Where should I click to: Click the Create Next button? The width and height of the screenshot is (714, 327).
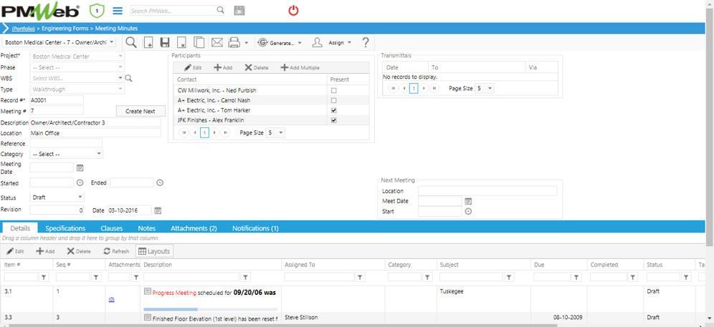click(141, 111)
